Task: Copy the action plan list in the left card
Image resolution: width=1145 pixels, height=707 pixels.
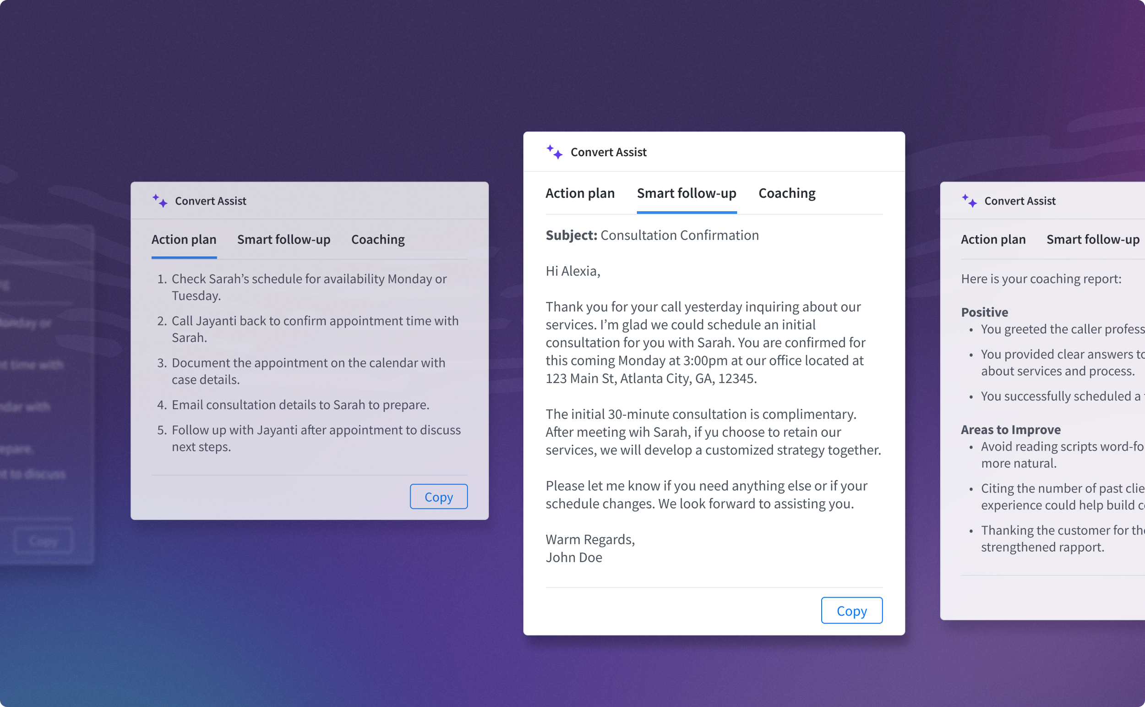Action: tap(438, 497)
